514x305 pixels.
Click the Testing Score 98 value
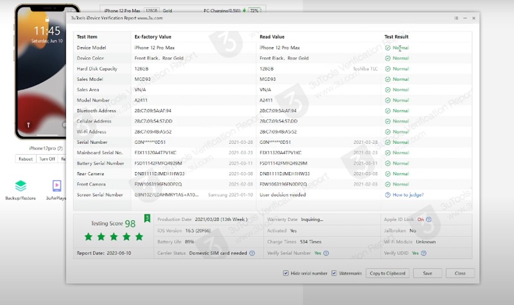click(x=130, y=223)
